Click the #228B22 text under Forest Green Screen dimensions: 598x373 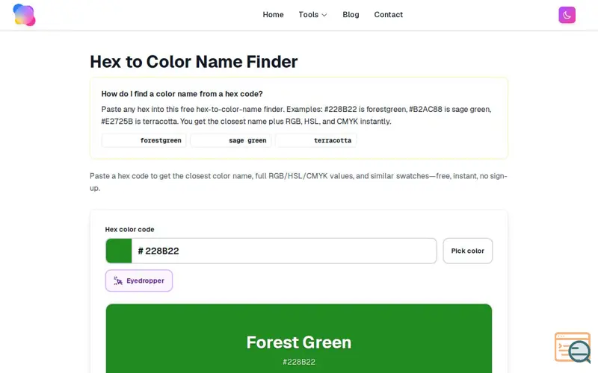[298, 362]
